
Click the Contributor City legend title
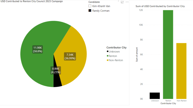tap(116, 47)
